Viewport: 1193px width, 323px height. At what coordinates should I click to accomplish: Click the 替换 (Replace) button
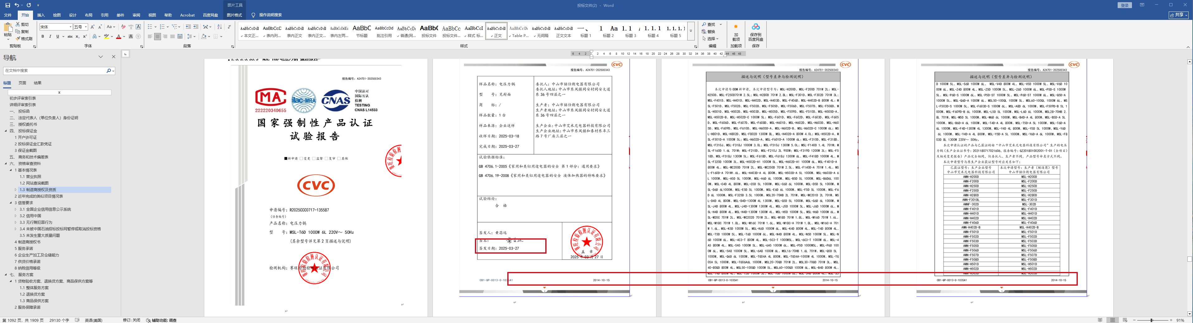(x=708, y=31)
